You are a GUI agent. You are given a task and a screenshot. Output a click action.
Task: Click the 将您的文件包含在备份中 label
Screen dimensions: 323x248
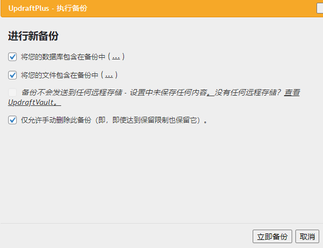click(x=60, y=75)
